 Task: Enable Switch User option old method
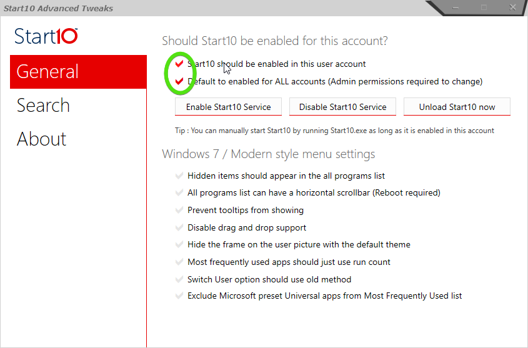coord(179,279)
